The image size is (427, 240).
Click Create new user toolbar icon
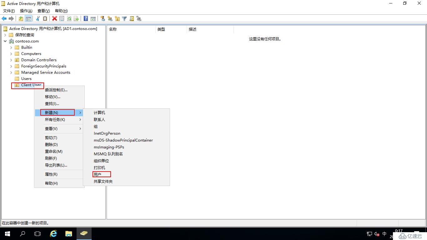[103, 18]
